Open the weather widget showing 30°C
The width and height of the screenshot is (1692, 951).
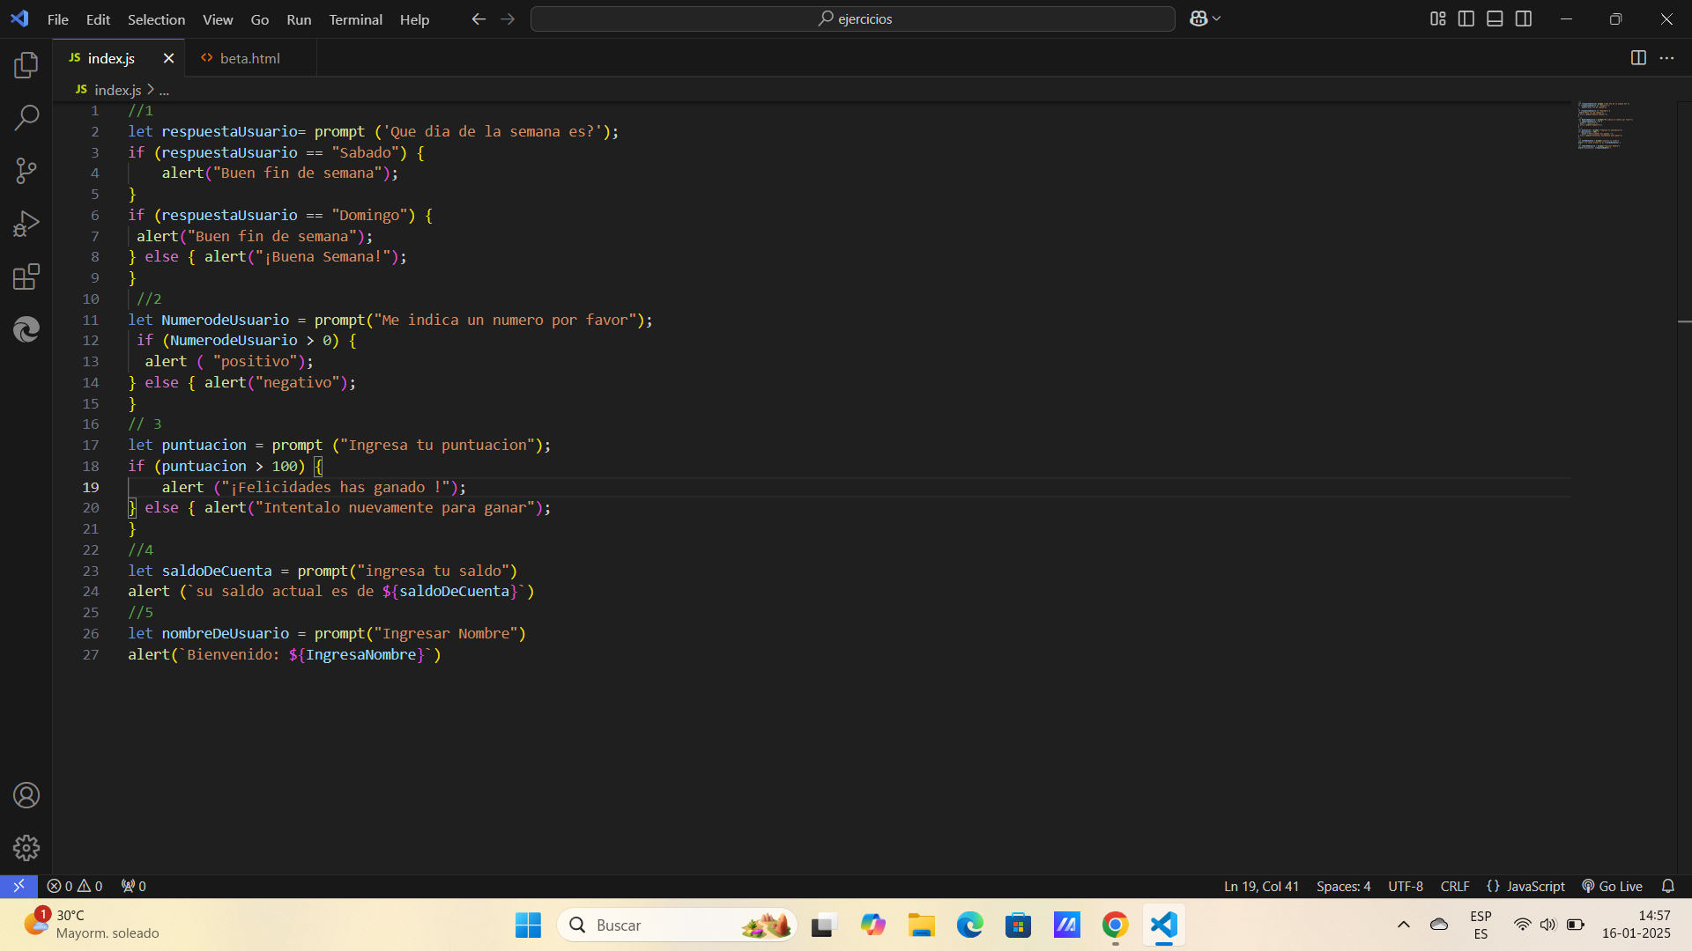click(92, 925)
